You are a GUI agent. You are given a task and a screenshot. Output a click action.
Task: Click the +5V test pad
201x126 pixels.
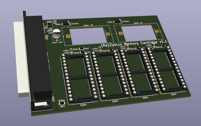(55, 23)
